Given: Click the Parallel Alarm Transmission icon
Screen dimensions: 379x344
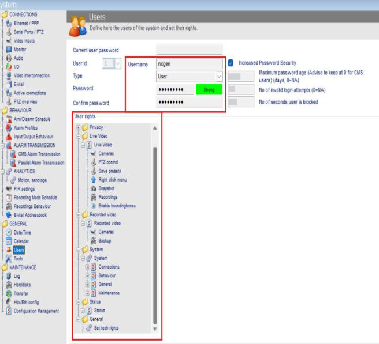Looking at the screenshot, I should point(13,162).
